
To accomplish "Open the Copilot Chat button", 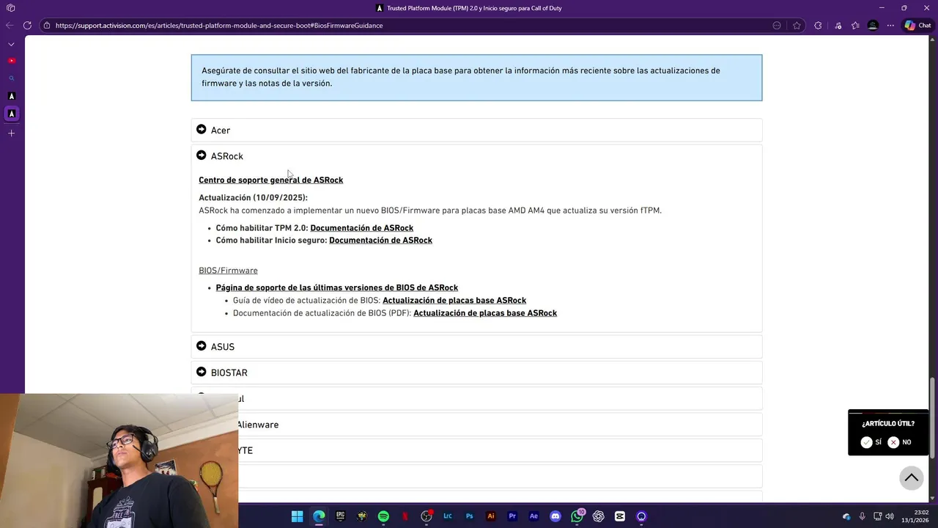I will (917, 25).
